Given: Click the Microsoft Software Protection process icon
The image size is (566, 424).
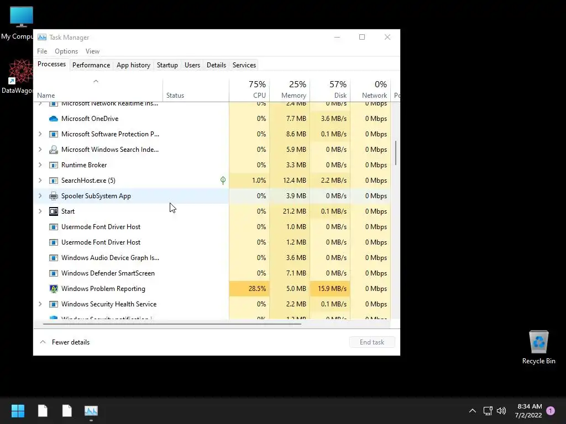Looking at the screenshot, I should click(54, 134).
